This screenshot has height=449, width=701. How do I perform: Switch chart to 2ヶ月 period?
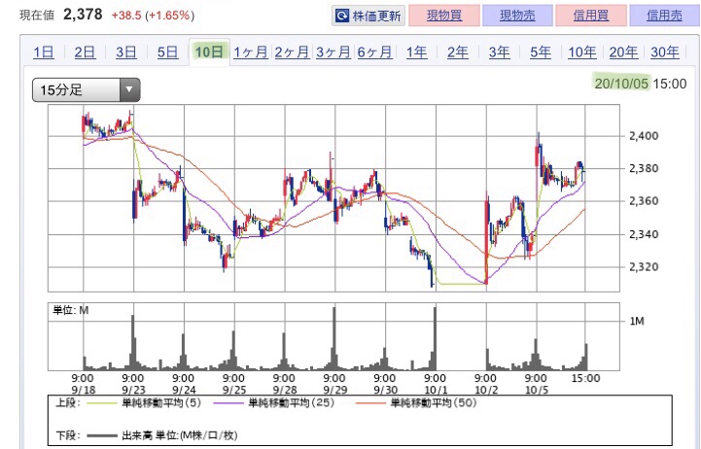(x=292, y=52)
